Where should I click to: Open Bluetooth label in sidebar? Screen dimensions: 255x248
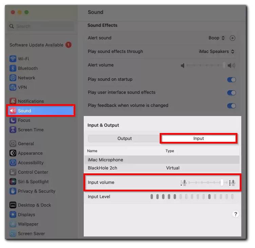click(28, 68)
